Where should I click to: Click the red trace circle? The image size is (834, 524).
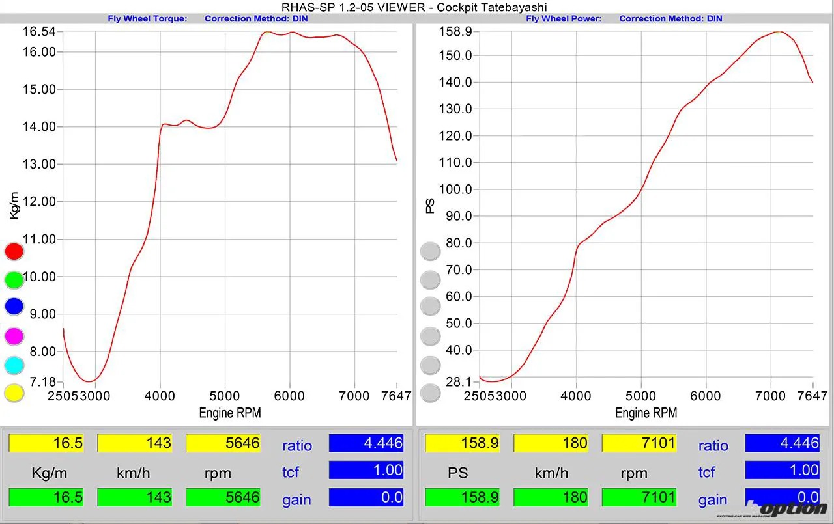(14, 251)
